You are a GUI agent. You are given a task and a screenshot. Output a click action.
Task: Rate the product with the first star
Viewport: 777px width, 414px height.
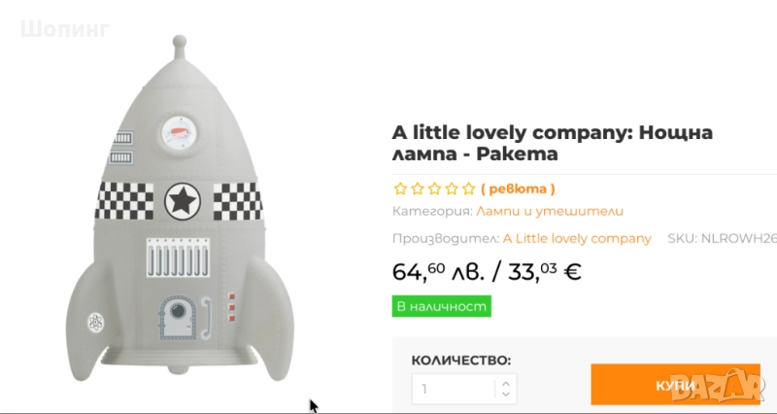[x=400, y=189]
